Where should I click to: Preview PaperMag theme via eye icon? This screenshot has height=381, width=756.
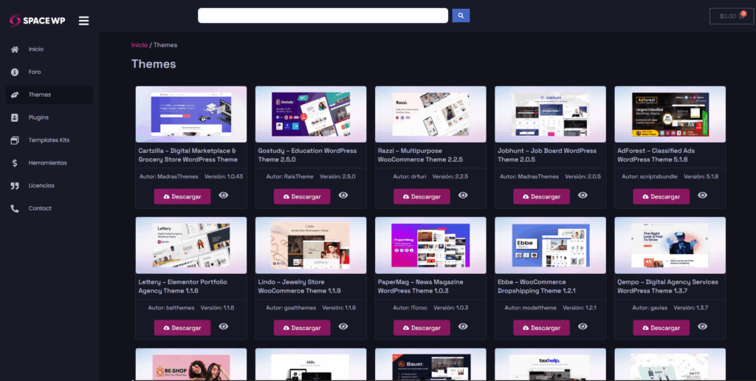463,326
